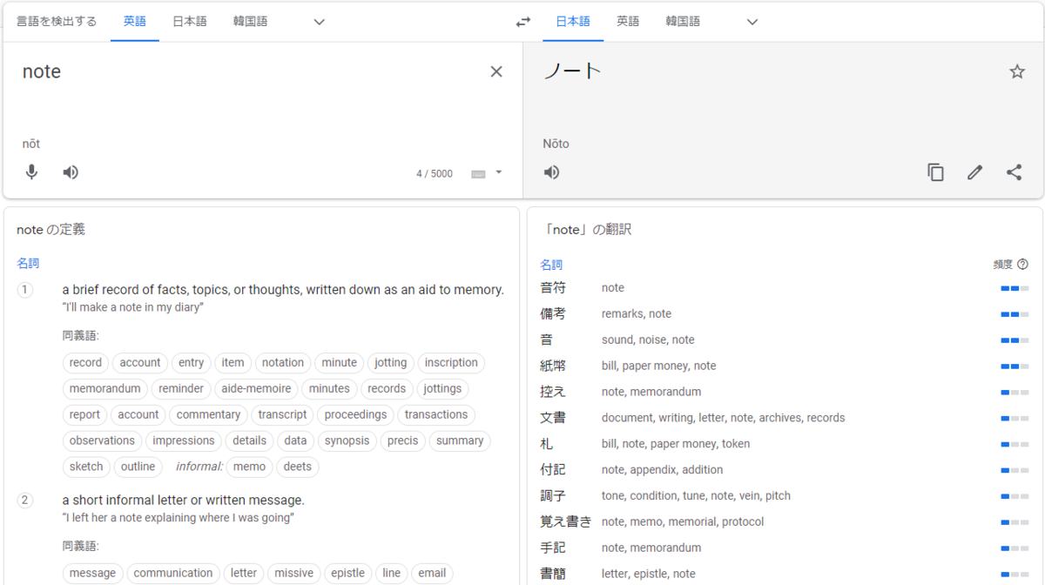The width and height of the screenshot is (1045, 585).
Task: Click the example "I'll make a note in my diary"
Action: coord(132,308)
